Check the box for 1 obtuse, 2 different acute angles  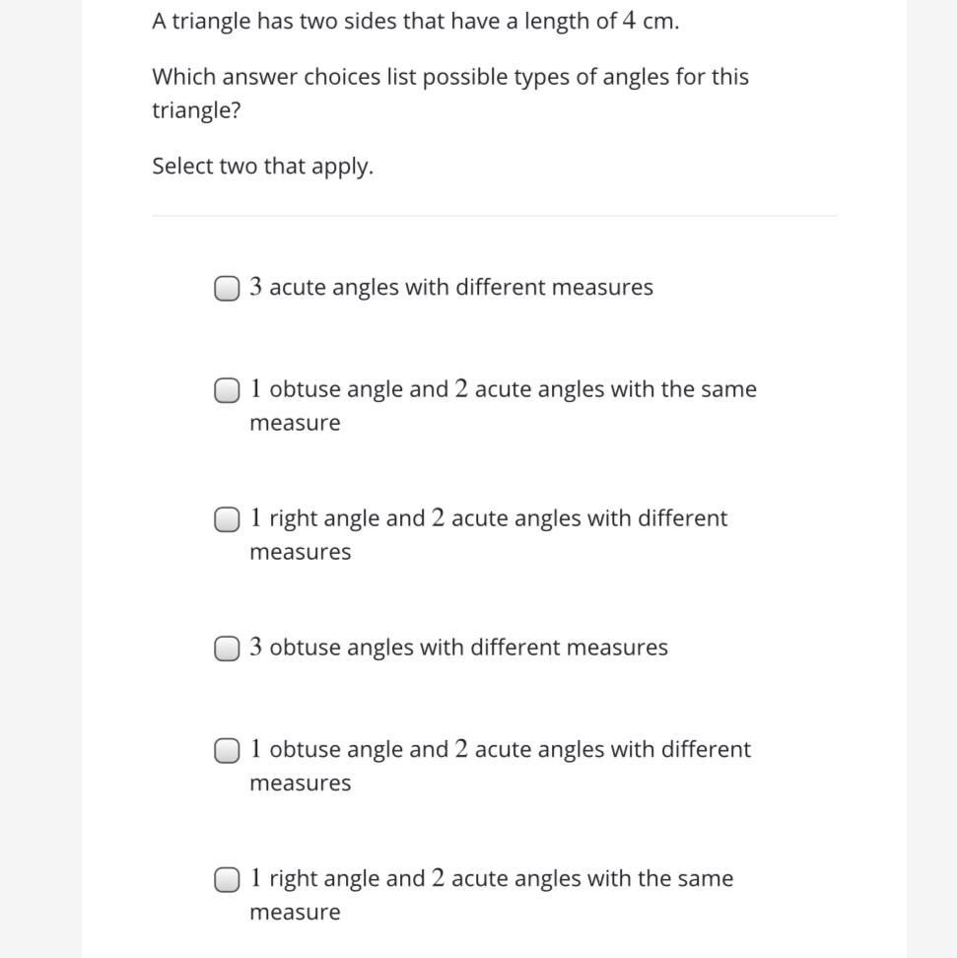pos(227,751)
